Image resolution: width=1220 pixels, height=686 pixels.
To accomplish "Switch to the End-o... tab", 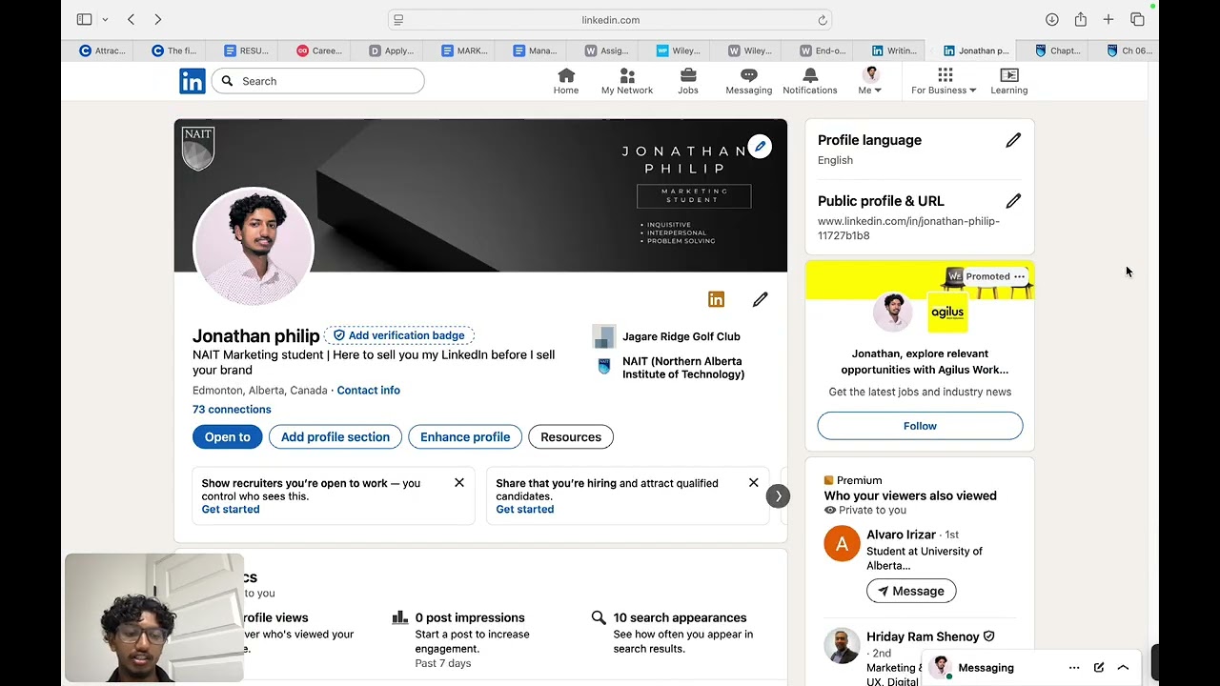I will point(823,50).
